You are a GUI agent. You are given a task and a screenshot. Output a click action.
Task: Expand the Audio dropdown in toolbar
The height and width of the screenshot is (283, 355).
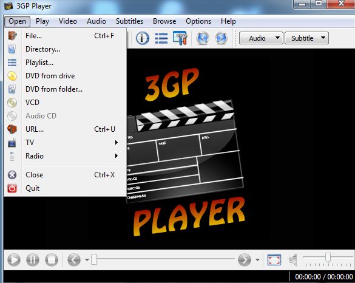261,38
